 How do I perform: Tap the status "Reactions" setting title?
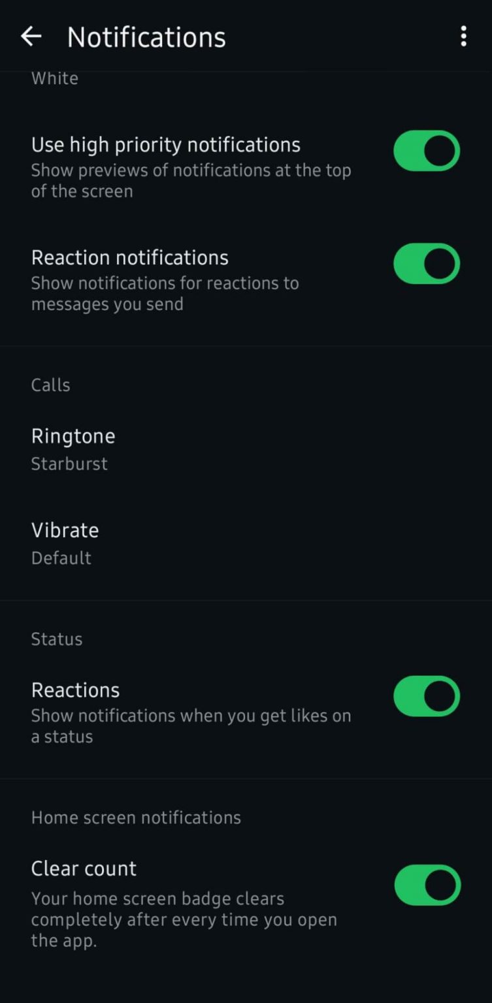76,690
